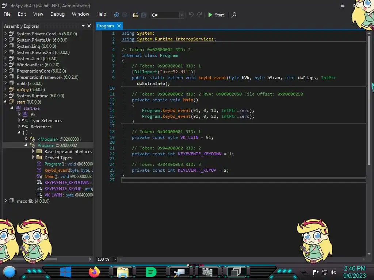Click the 2:46 PM taskbar clock

[354, 269]
